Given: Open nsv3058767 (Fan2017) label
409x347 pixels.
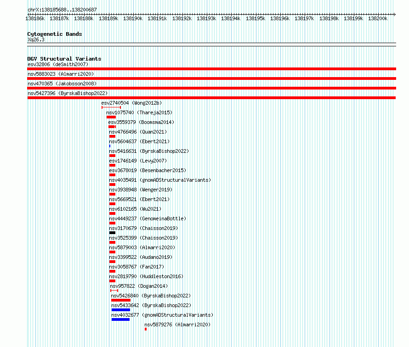Looking at the screenshot, I should (136, 267).
